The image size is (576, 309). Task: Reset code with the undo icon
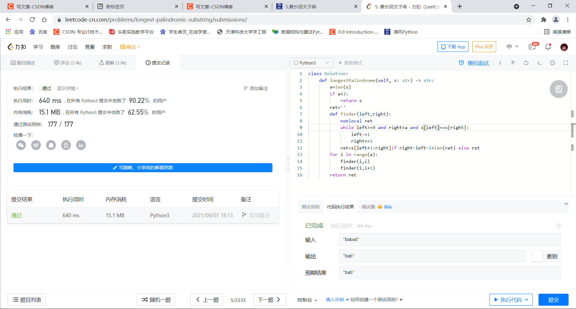point(526,63)
